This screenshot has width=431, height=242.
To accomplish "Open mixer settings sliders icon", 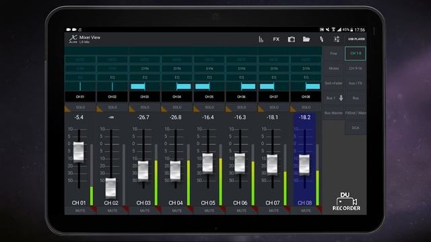I will (337, 39).
